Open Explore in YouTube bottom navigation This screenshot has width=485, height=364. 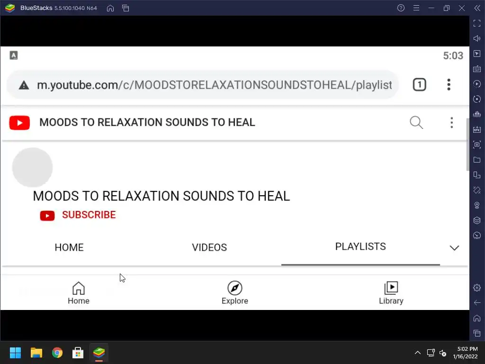pyautogui.click(x=235, y=293)
